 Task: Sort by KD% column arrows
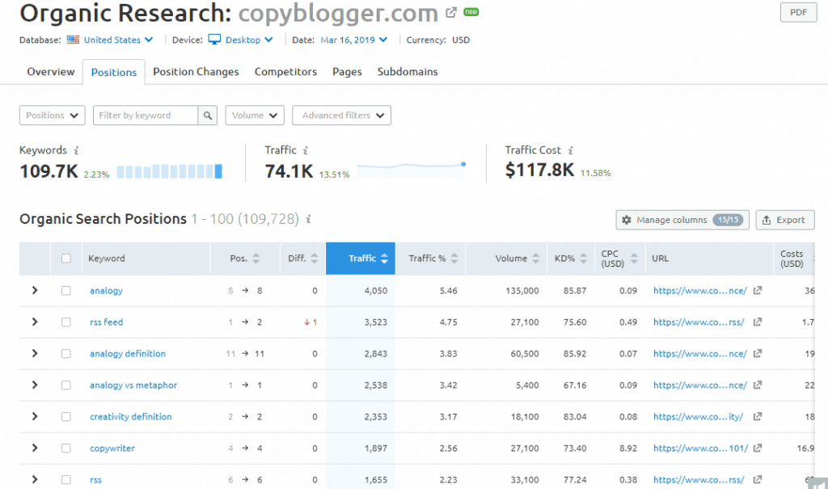pos(583,258)
